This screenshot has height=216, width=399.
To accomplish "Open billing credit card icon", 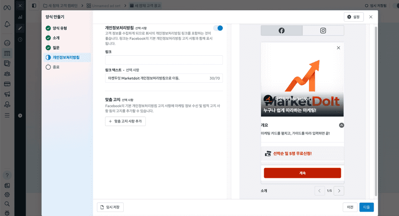I will point(7,84).
